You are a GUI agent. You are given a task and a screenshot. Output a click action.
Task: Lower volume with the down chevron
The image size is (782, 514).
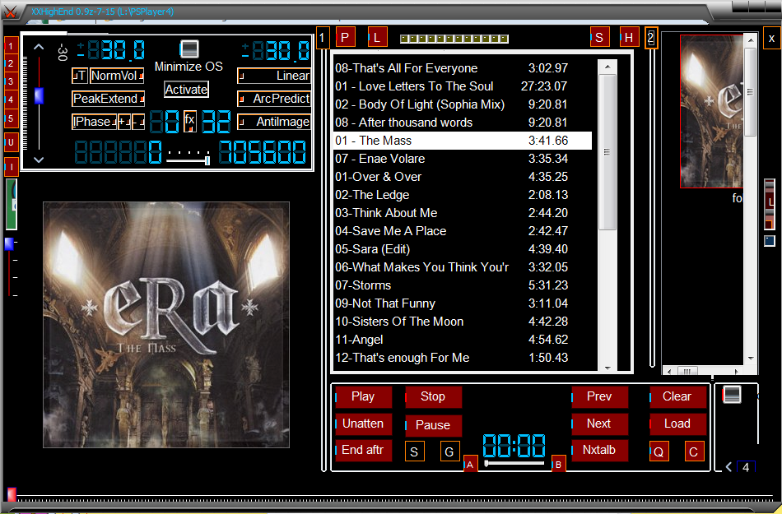click(x=39, y=160)
